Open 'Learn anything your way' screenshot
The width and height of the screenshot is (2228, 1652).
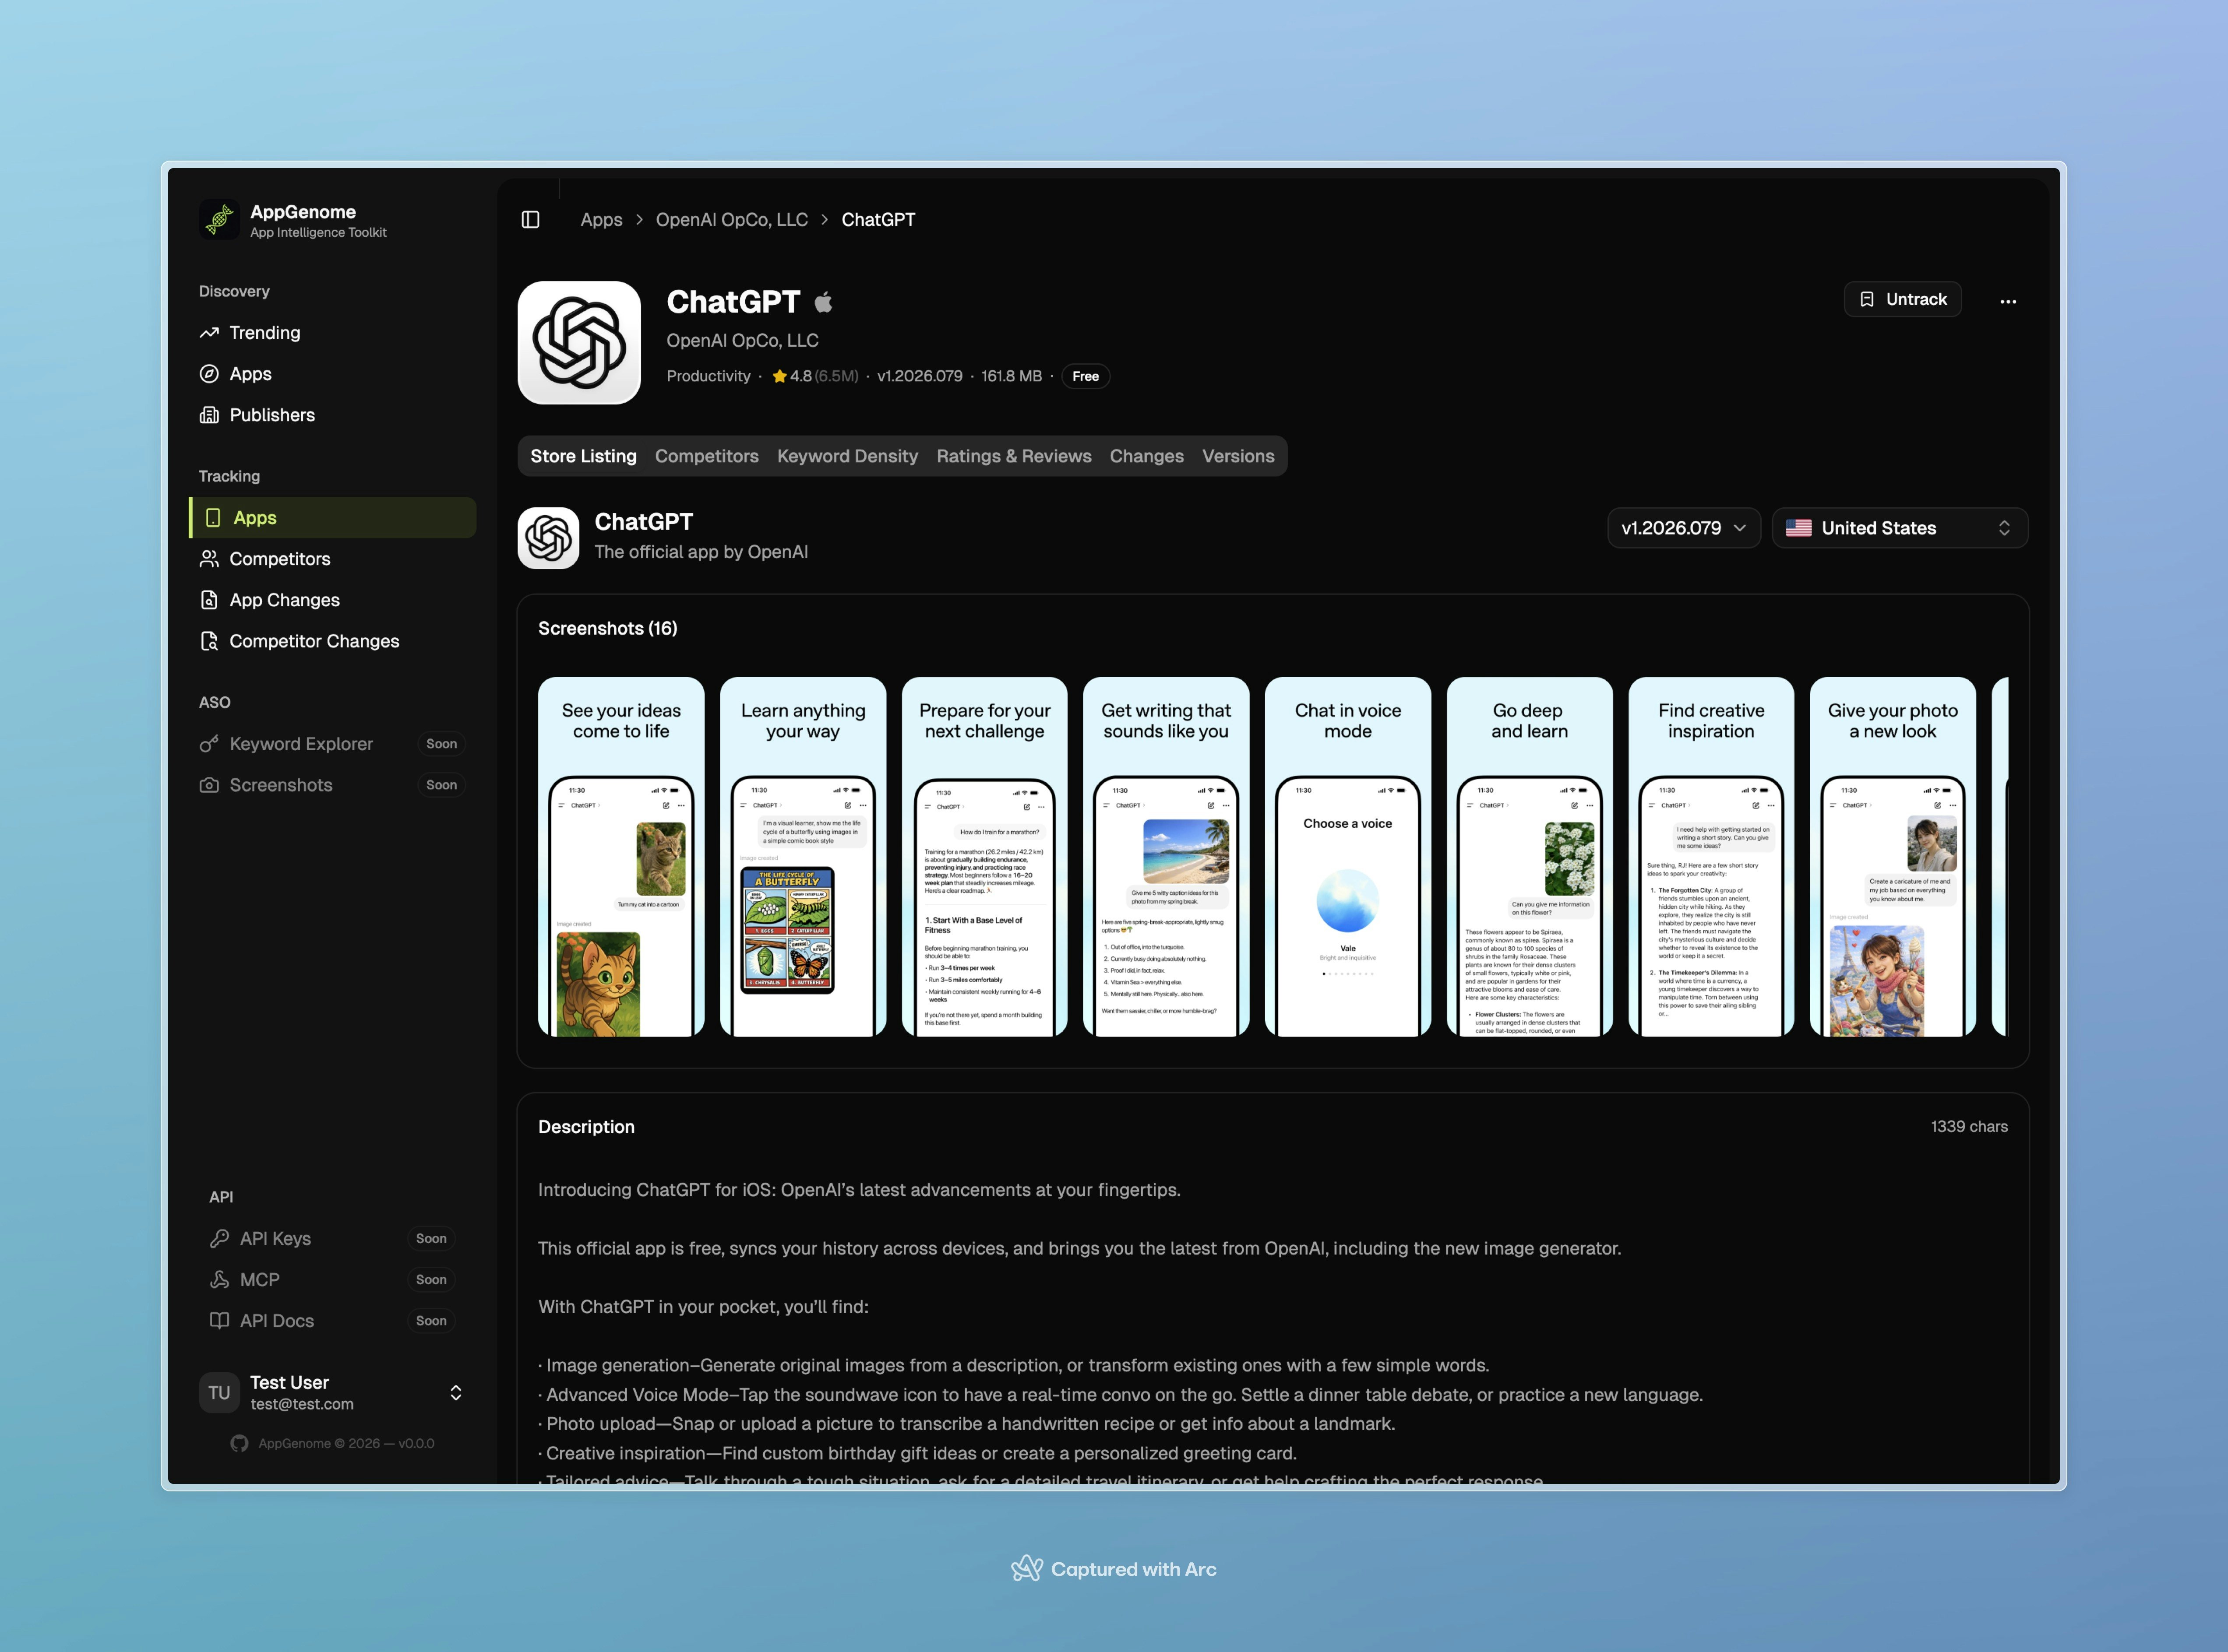[804, 857]
